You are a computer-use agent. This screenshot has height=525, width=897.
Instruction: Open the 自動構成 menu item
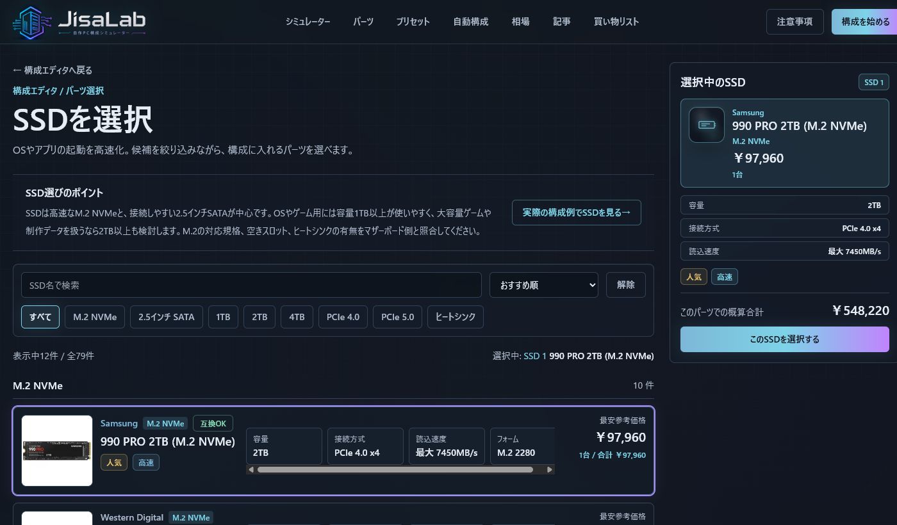(471, 22)
